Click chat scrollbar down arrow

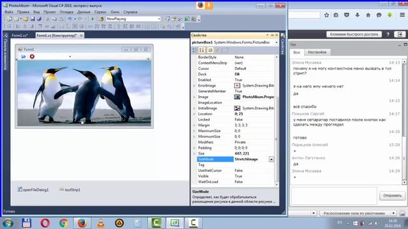404,183
